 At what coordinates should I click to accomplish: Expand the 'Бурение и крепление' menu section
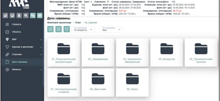(x=22, y=47)
